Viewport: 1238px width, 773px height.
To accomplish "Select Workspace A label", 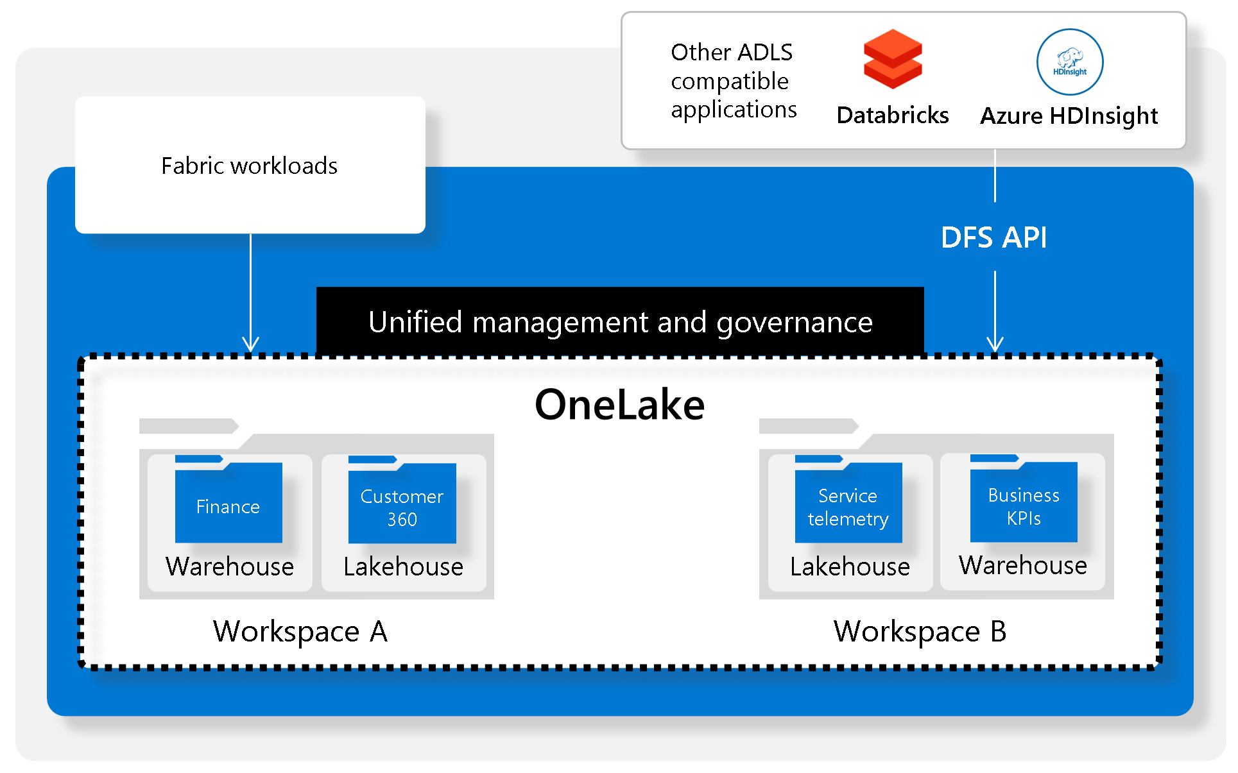I will point(300,631).
